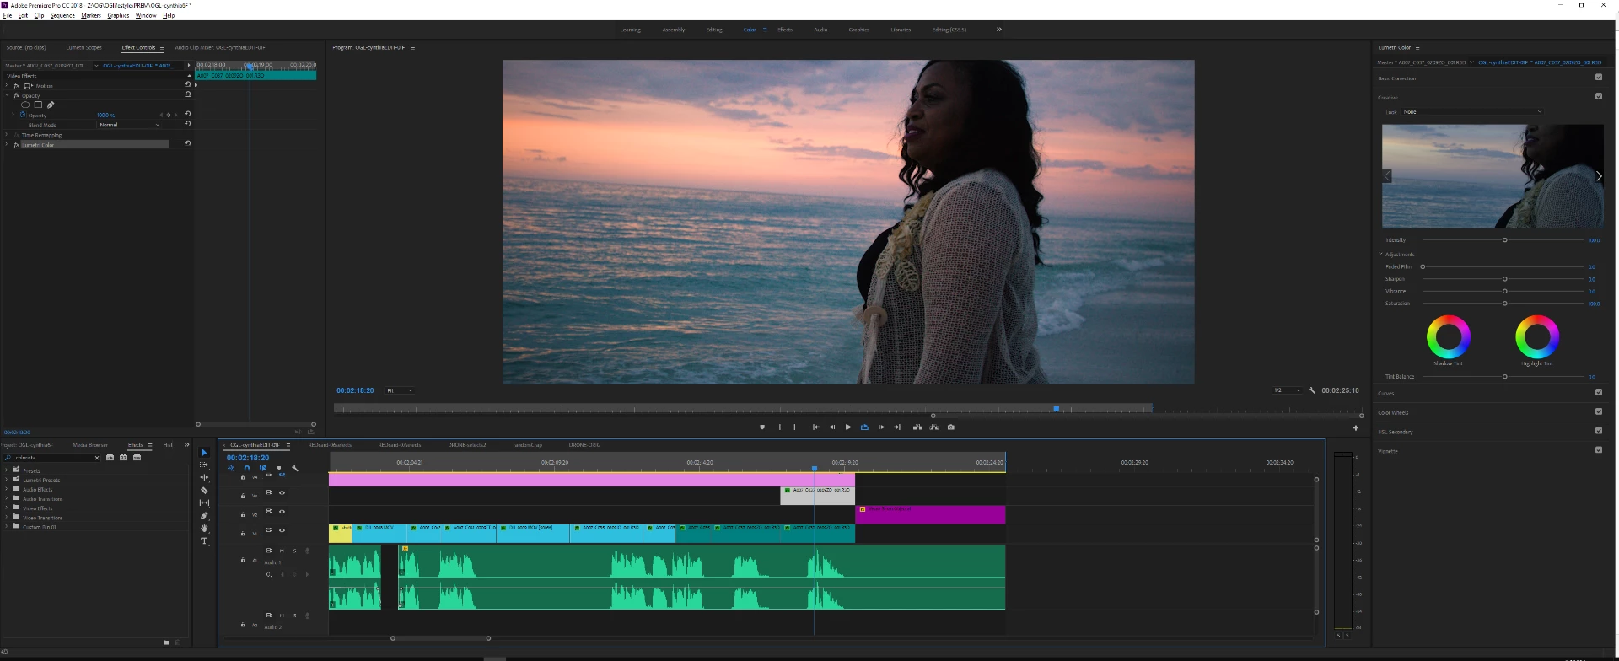Step back one frame in Program monitor
This screenshot has height=661, width=1619.
[831, 427]
